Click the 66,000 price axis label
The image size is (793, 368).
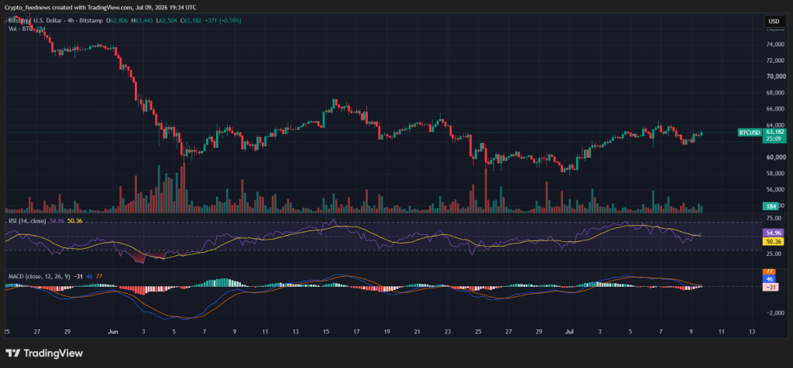click(x=775, y=109)
